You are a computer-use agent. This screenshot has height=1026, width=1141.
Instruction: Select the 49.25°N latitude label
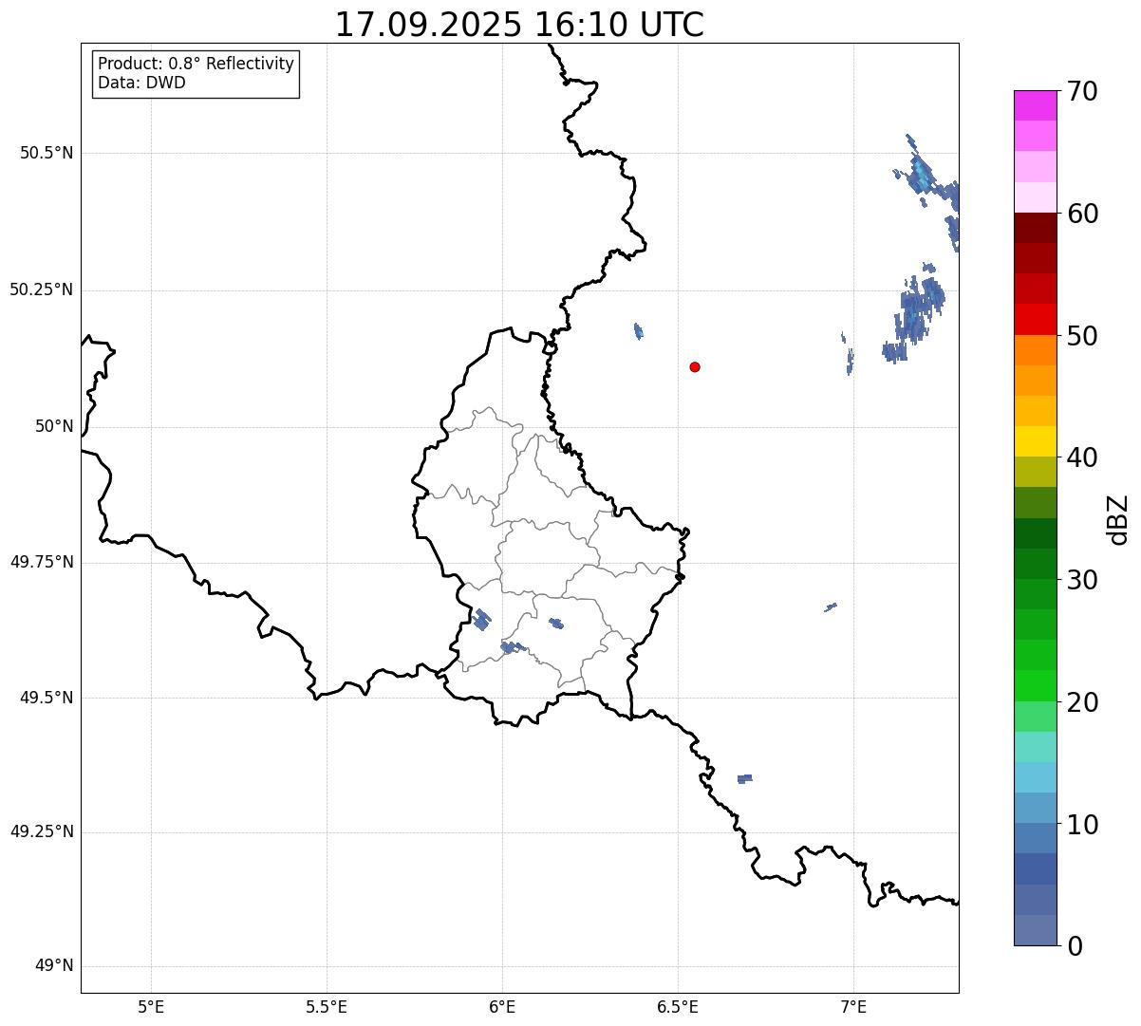point(42,831)
